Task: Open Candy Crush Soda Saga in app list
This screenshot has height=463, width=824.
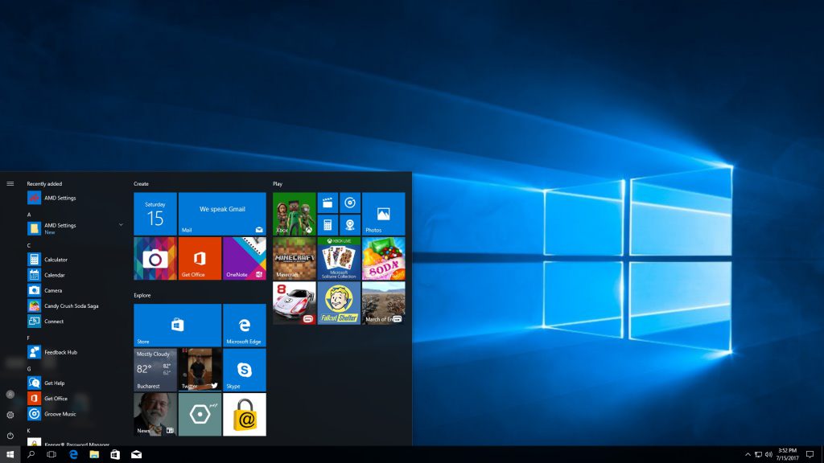Action: point(76,305)
